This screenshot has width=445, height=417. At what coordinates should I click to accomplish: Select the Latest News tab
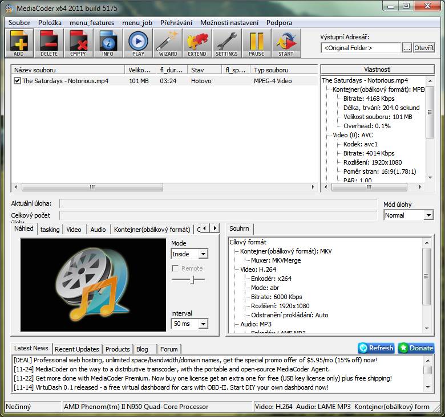tap(31, 348)
